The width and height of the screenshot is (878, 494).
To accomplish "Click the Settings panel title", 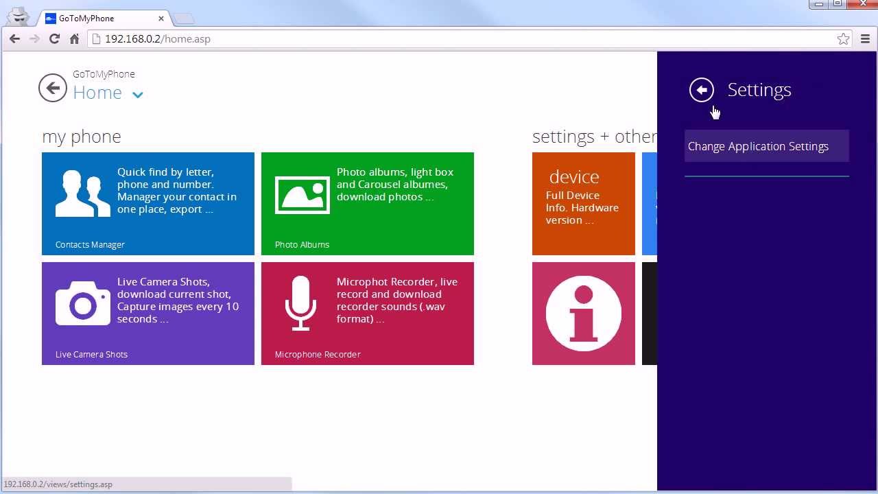I will tap(759, 90).
